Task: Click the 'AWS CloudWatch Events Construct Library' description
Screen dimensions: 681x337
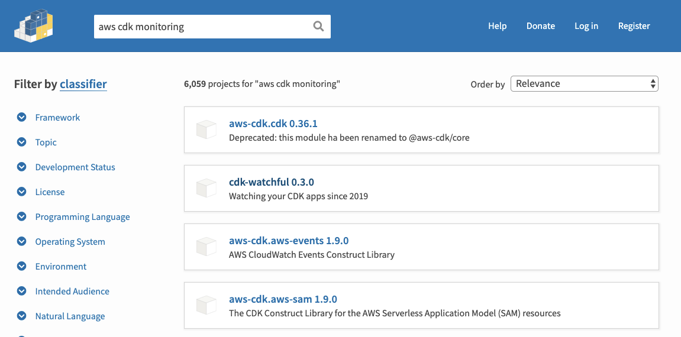Action: (312, 255)
